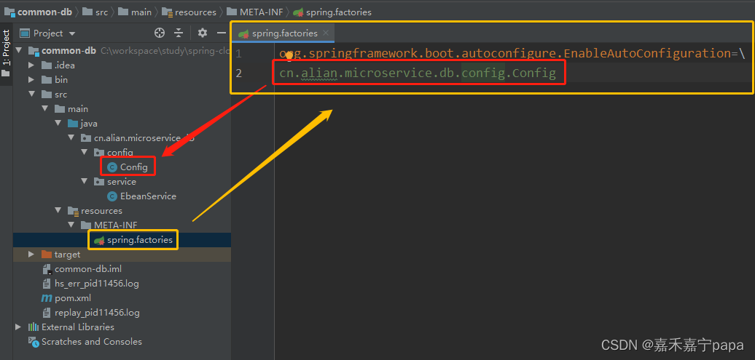Collapse the config package arrow

(85, 152)
